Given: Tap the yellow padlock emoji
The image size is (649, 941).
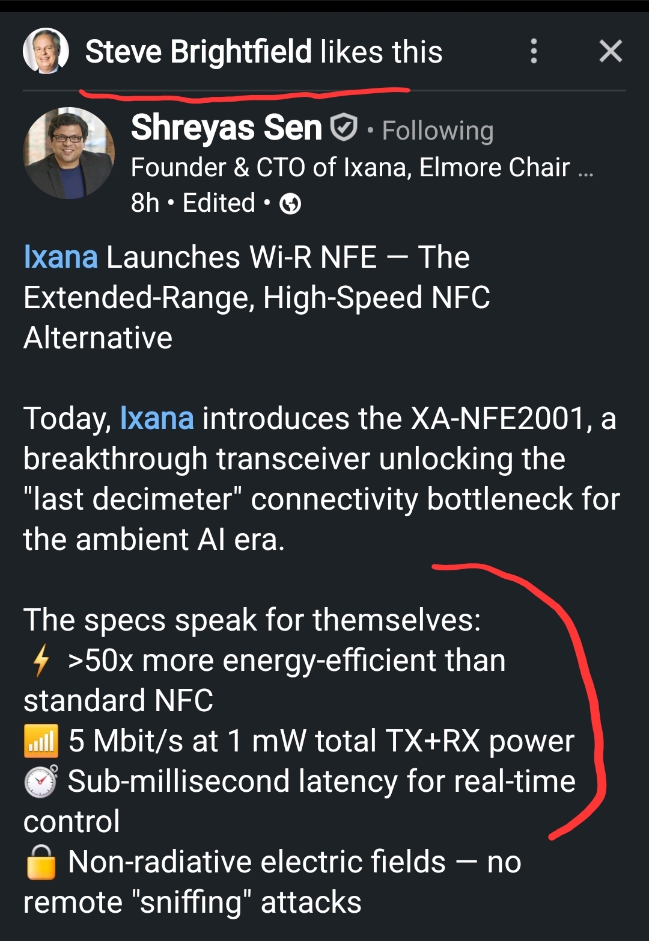Looking at the screenshot, I should pyautogui.click(x=41, y=862).
